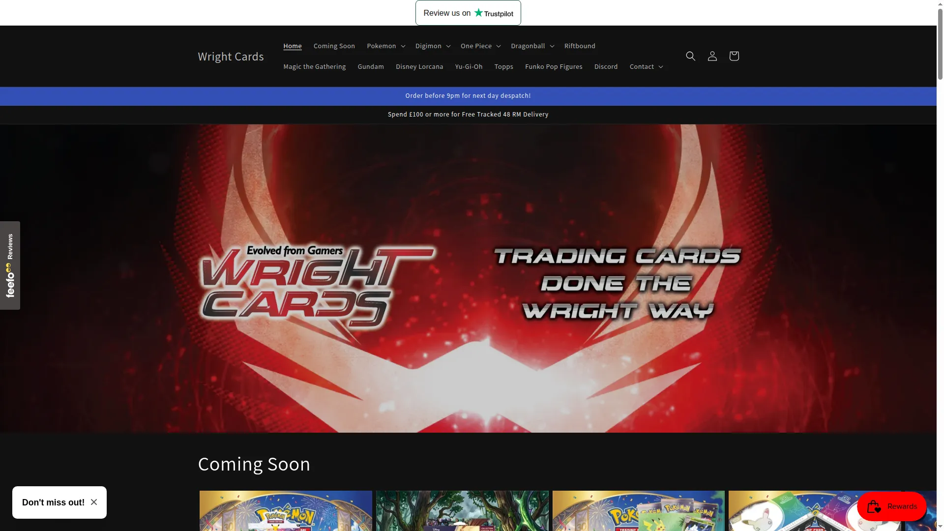Open the Riftbound menu item
The width and height of the screenshot is (944, 531).
point(580,46)
